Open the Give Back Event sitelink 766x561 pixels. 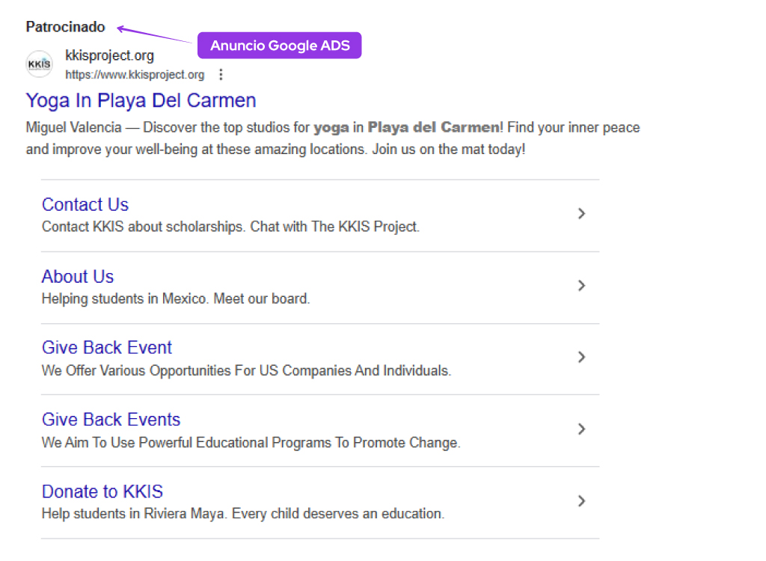pyautogui.click(x=107, y=348)
